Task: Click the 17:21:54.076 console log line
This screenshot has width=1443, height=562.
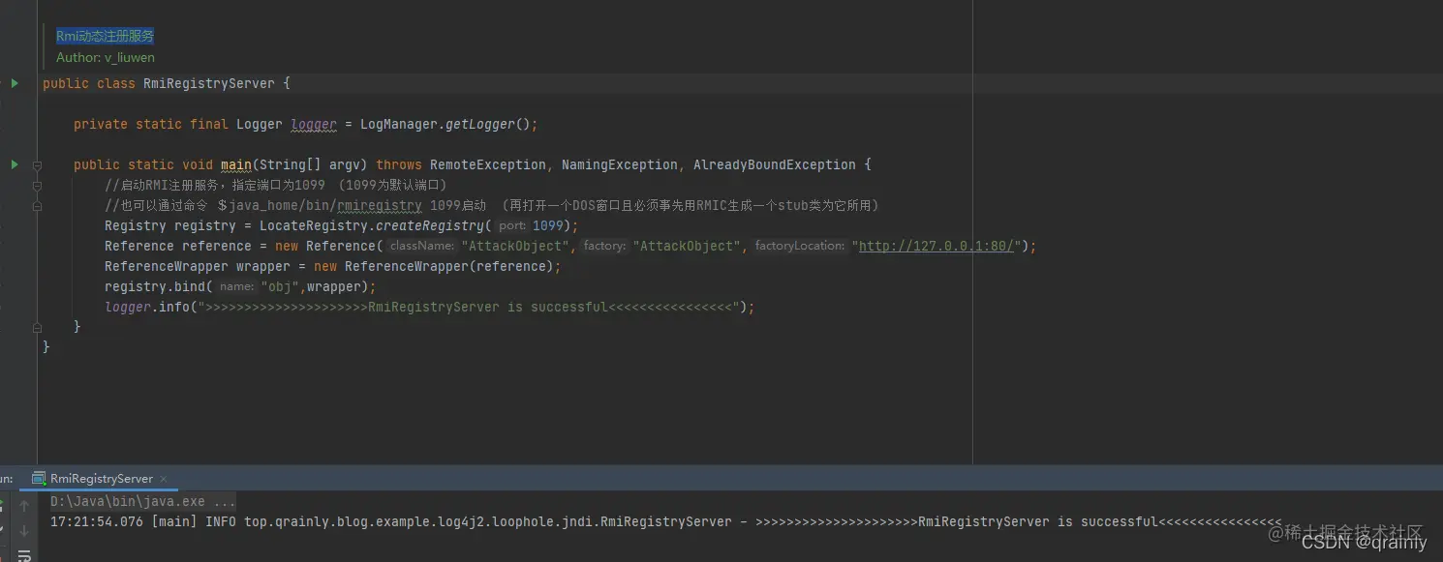Action: click(x=665, y=521)
